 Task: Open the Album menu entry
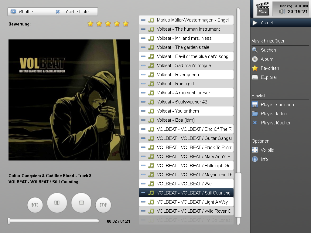pos(280,59)
